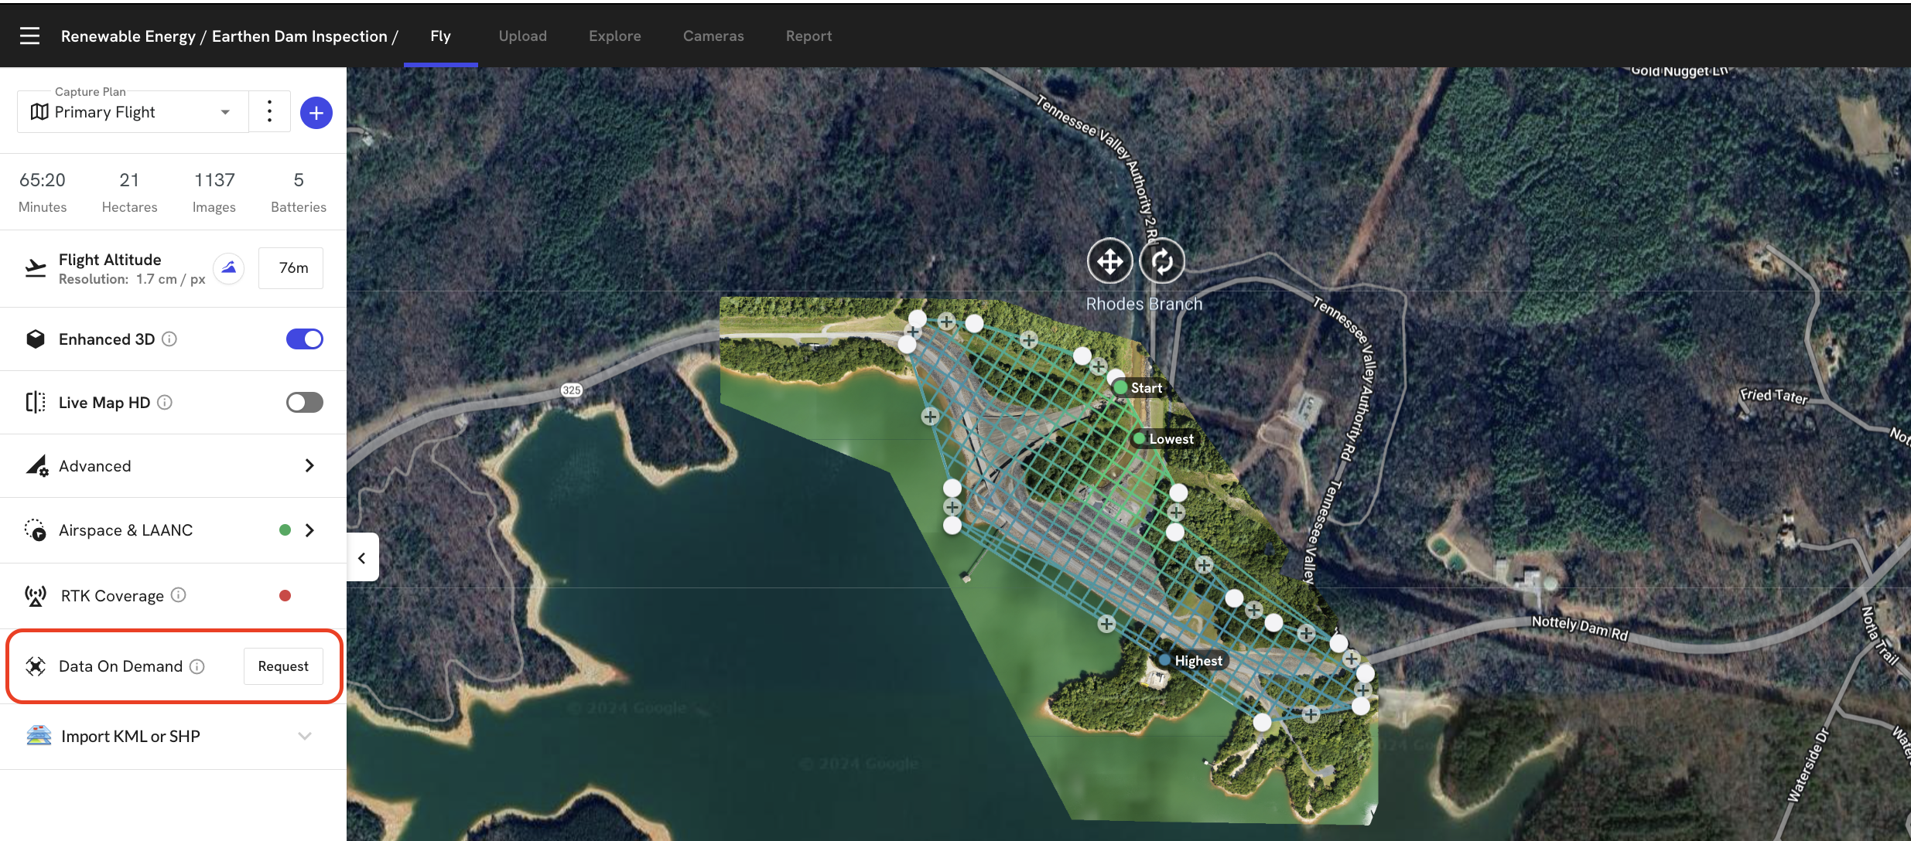Switch to the Upload tab
1911x841 pixels.
523,36
